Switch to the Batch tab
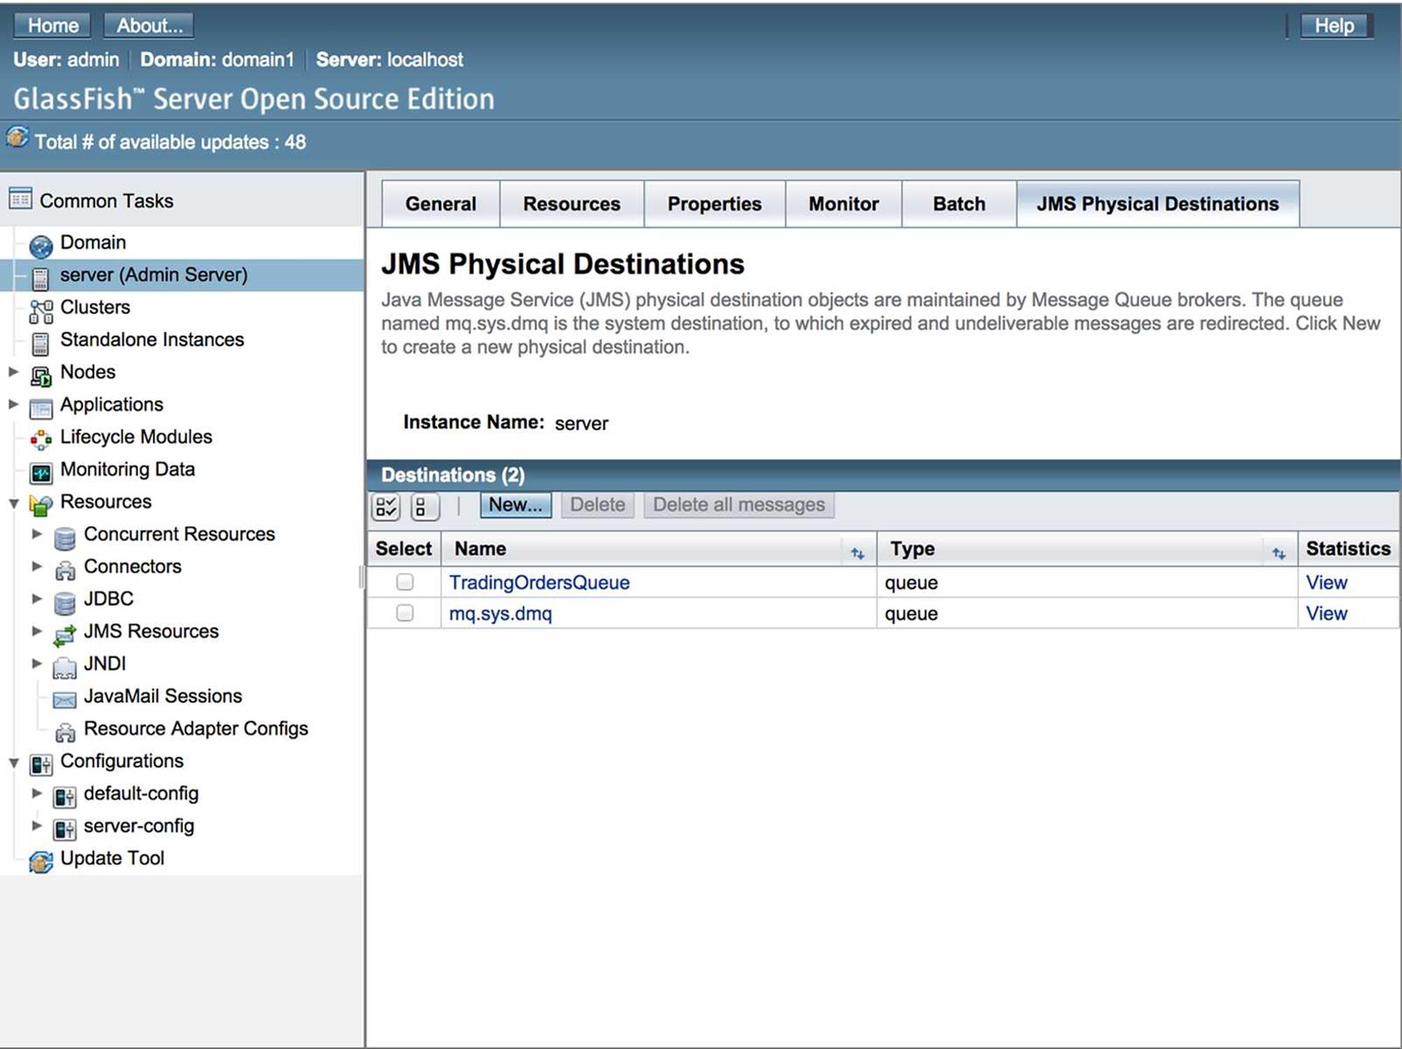The image size is (1402, 1049). (959, 204)
